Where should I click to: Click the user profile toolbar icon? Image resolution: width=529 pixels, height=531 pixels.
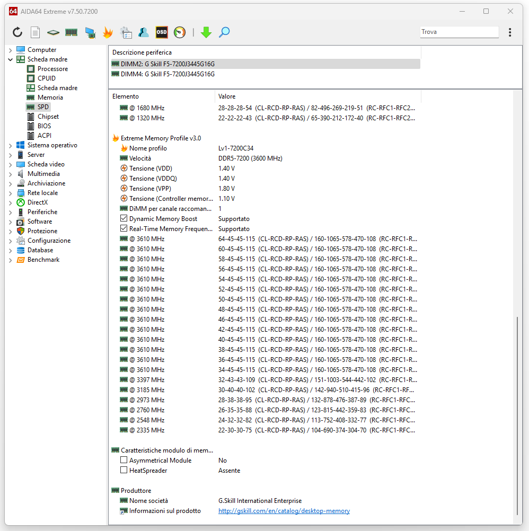pyautogui.click(x=144, y=32)
